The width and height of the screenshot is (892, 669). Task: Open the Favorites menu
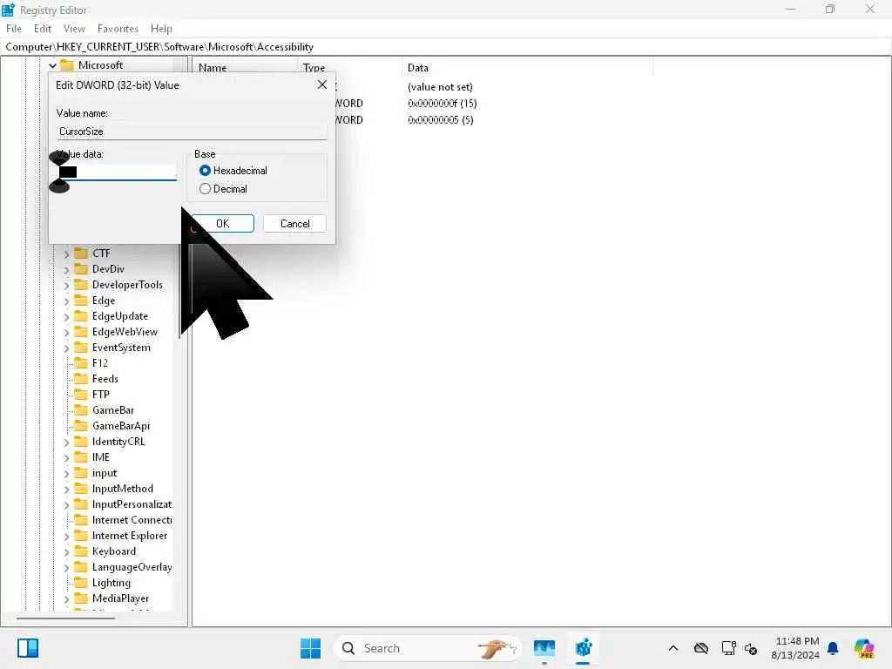tap(118, 29)
